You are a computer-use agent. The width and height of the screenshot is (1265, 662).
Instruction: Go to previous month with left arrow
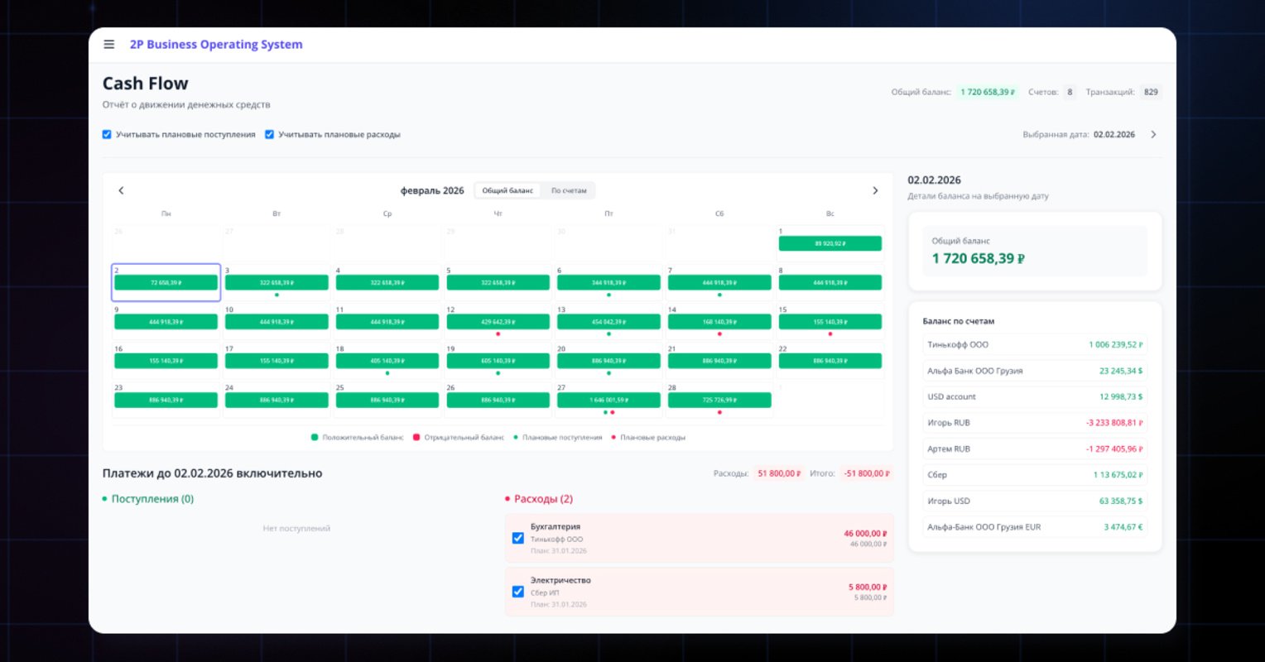point(121,190)
